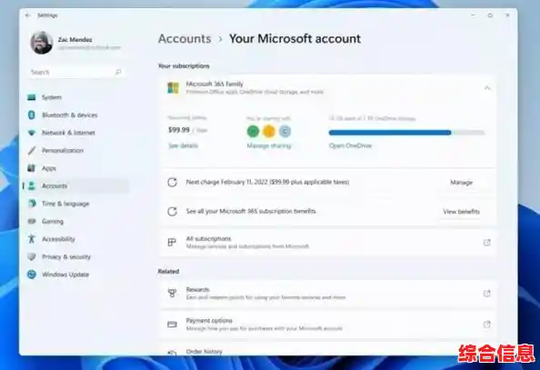Click the Bluetooth icon in sidebar
Image resolution: width=540 pixels, height=370 pixels.
click(31, 115)
